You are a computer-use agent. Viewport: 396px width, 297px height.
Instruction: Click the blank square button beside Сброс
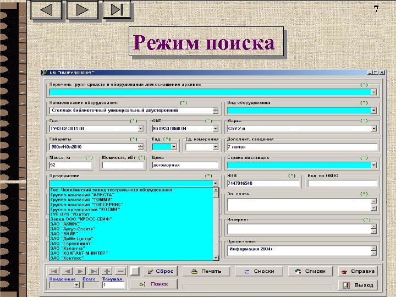135,271
